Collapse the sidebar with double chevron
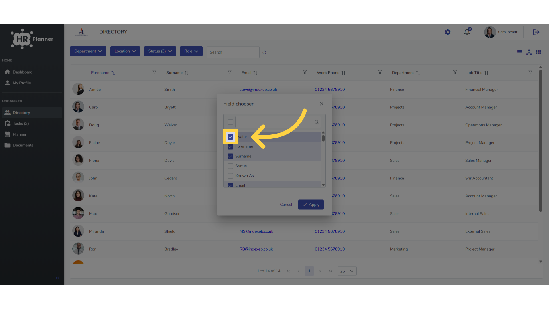Viewport: 549px width, 309px height. [x=57, y=278]
